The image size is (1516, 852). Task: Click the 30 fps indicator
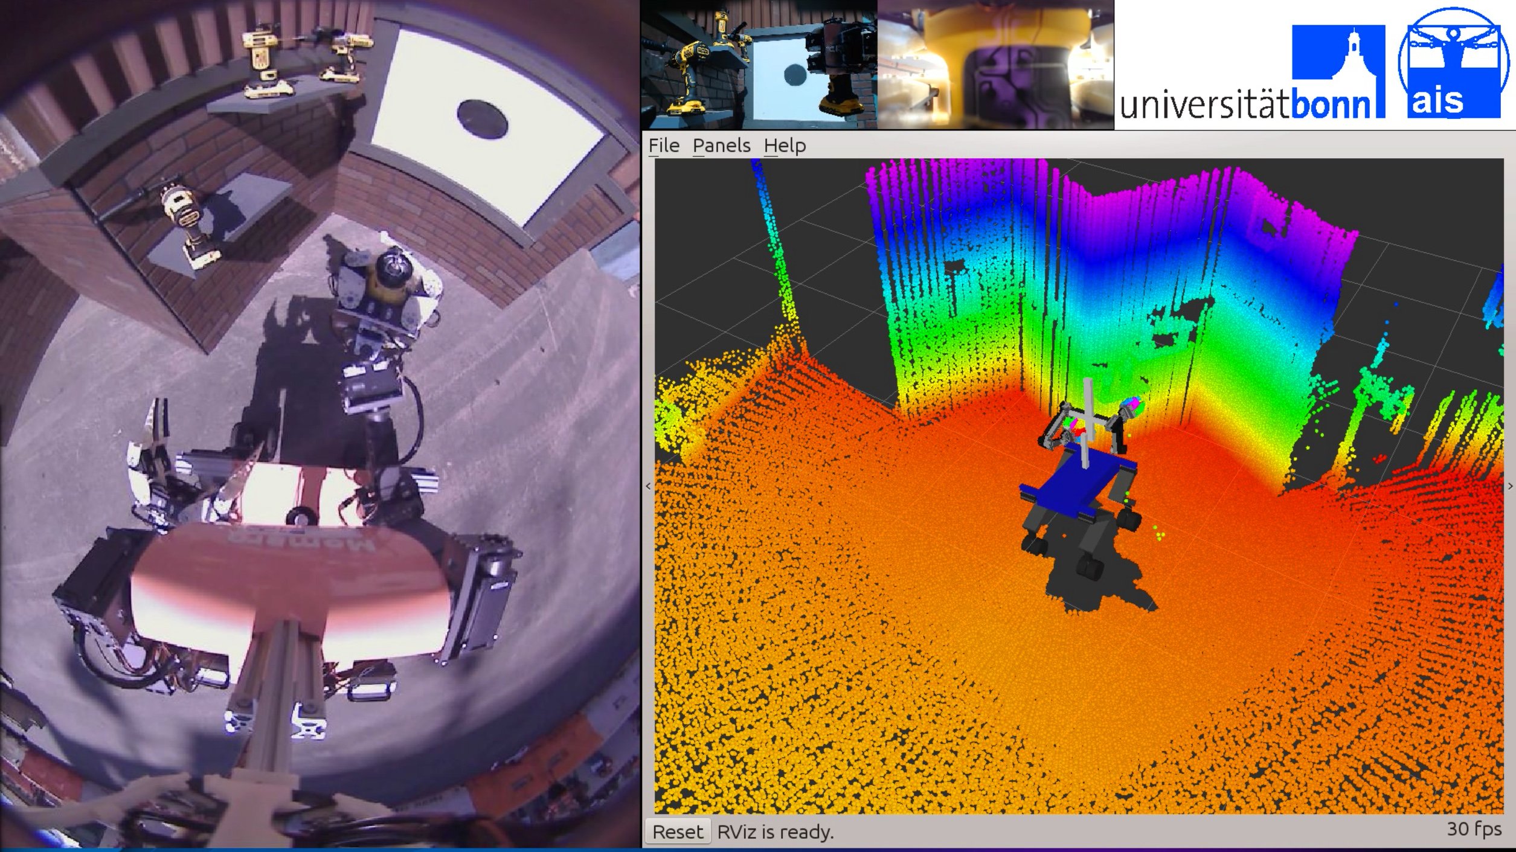click(x=1473, y=829)
